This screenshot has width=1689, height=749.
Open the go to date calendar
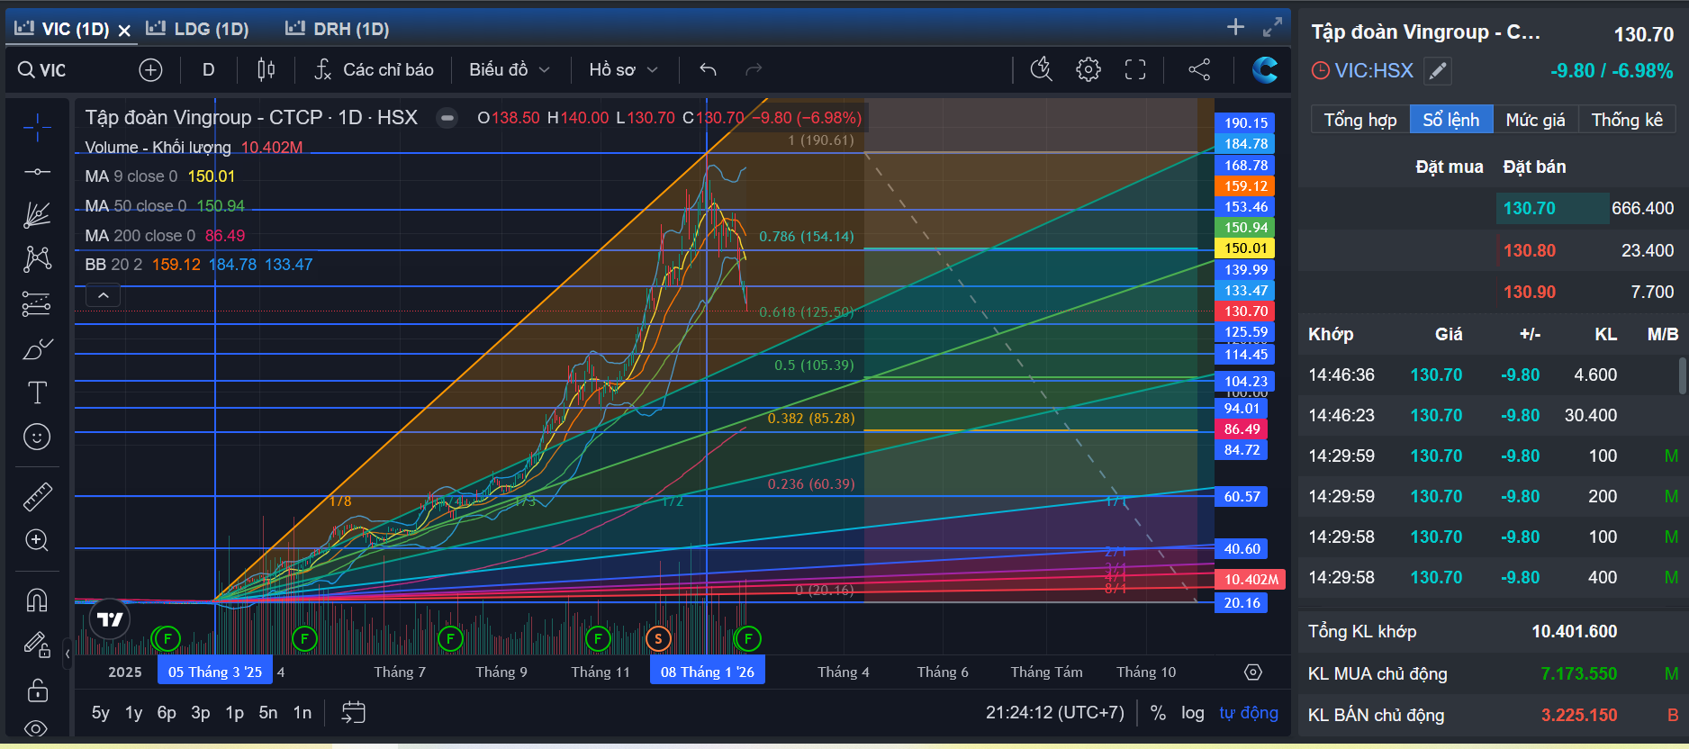[x=354, y=713]
